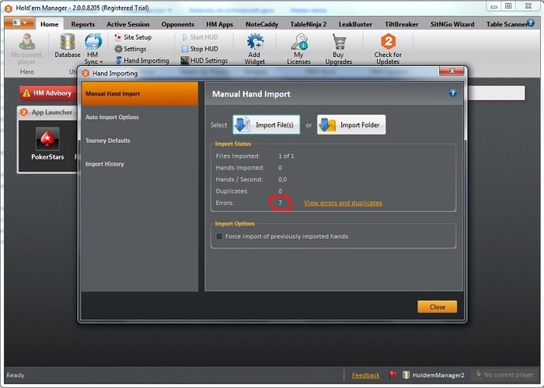Open HUD Settings
Viewport: 544px width, 388px height.
[204, 61]
